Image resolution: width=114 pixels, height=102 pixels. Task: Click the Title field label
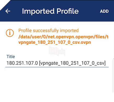(11, 57)
